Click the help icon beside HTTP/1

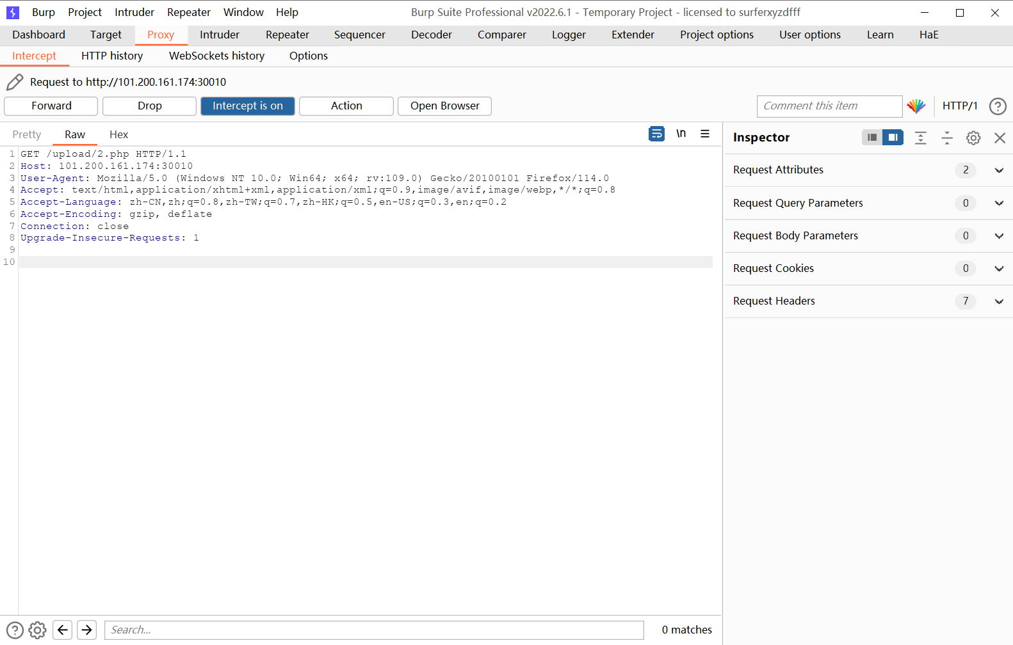[x=998, y=106]
